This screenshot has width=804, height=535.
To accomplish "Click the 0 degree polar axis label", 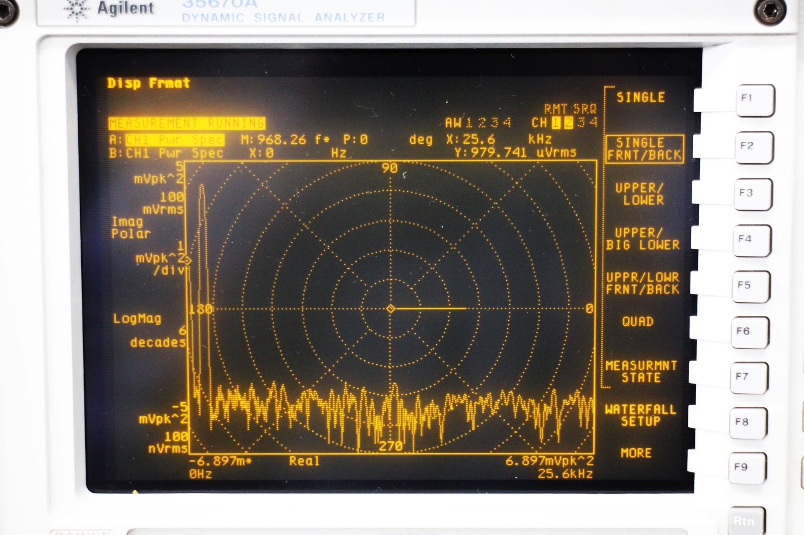I will point(589,309).
